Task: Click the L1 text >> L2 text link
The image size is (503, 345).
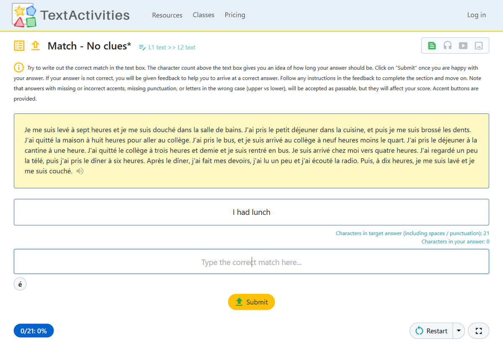Action: pos(167,47)
